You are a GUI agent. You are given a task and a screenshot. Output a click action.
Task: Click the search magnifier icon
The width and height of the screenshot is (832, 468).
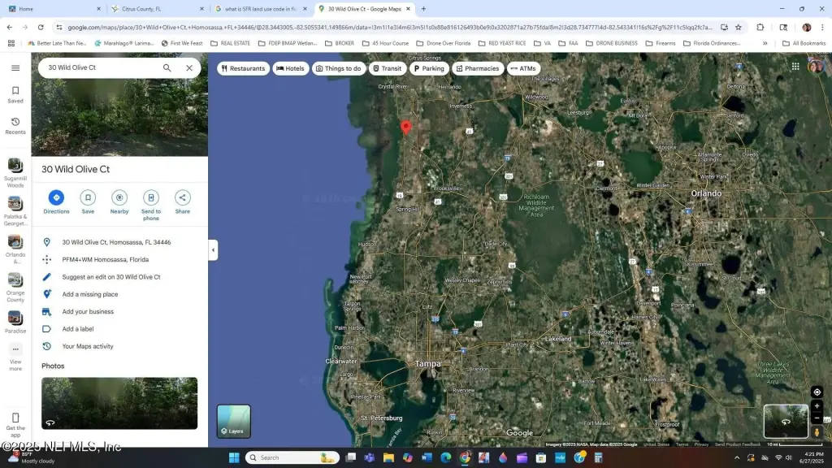[167, 68]
